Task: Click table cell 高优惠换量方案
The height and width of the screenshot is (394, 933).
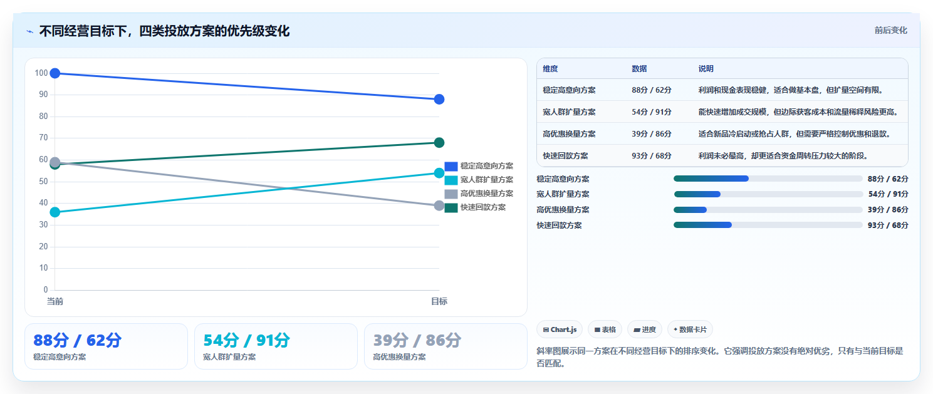Action: pyautogui.click(x=569, y=133)
